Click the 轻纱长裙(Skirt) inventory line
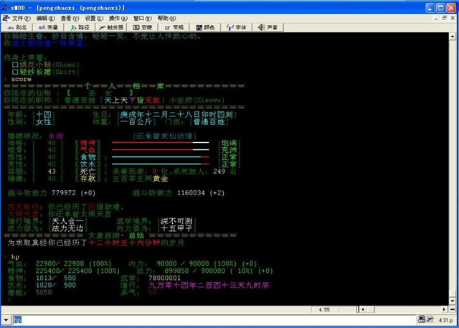 [46, 72]
